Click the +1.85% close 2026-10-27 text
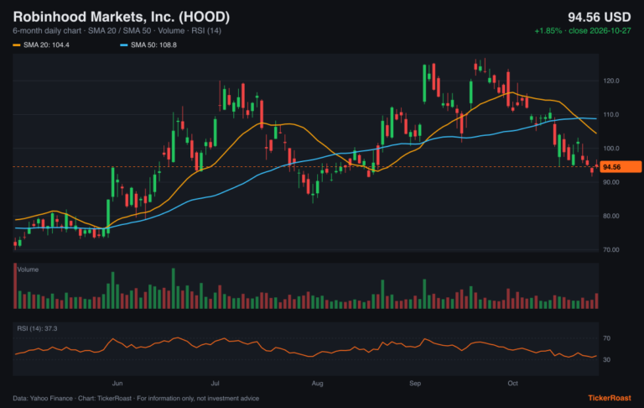This screenshot has width=644, height=408. tap(583, 31)
